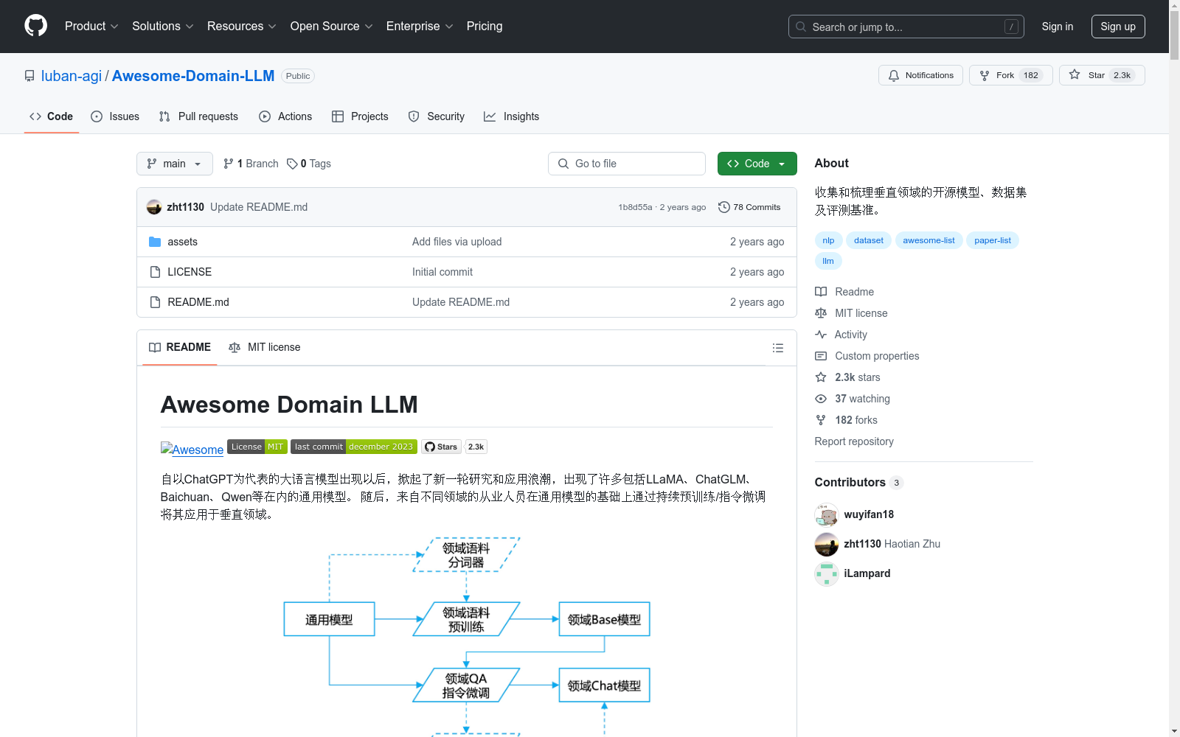
Task: Open the Add files via upload commit
Action: [457, 242]
